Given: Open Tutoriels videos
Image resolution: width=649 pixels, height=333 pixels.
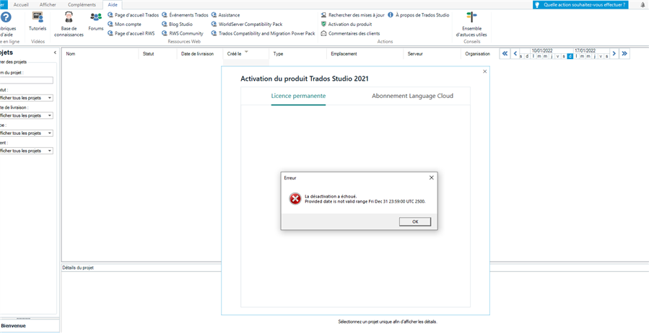Looking at the screenshot, I should pos(38,22).
